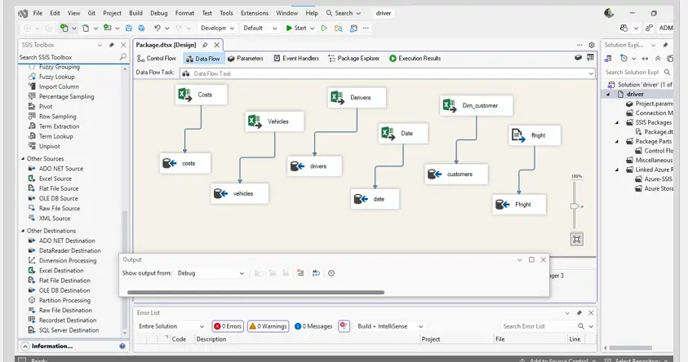Open the Debug menu
The width and height of the screenshot is (688, 362).
coord(159,13)
